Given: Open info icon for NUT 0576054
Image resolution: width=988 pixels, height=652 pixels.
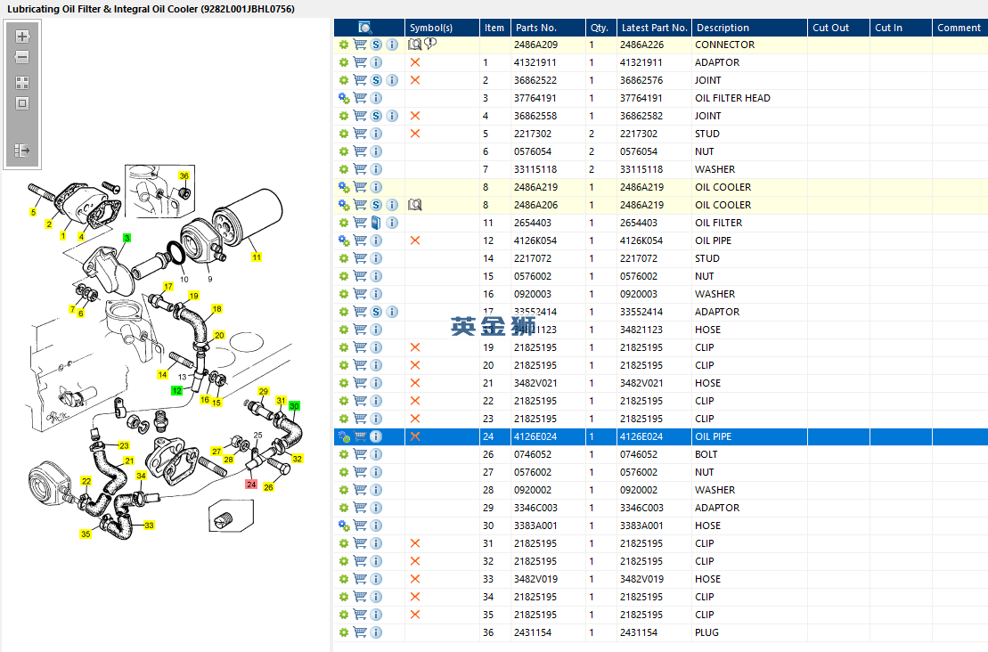Looking at the screenshot, I should 376,151.
